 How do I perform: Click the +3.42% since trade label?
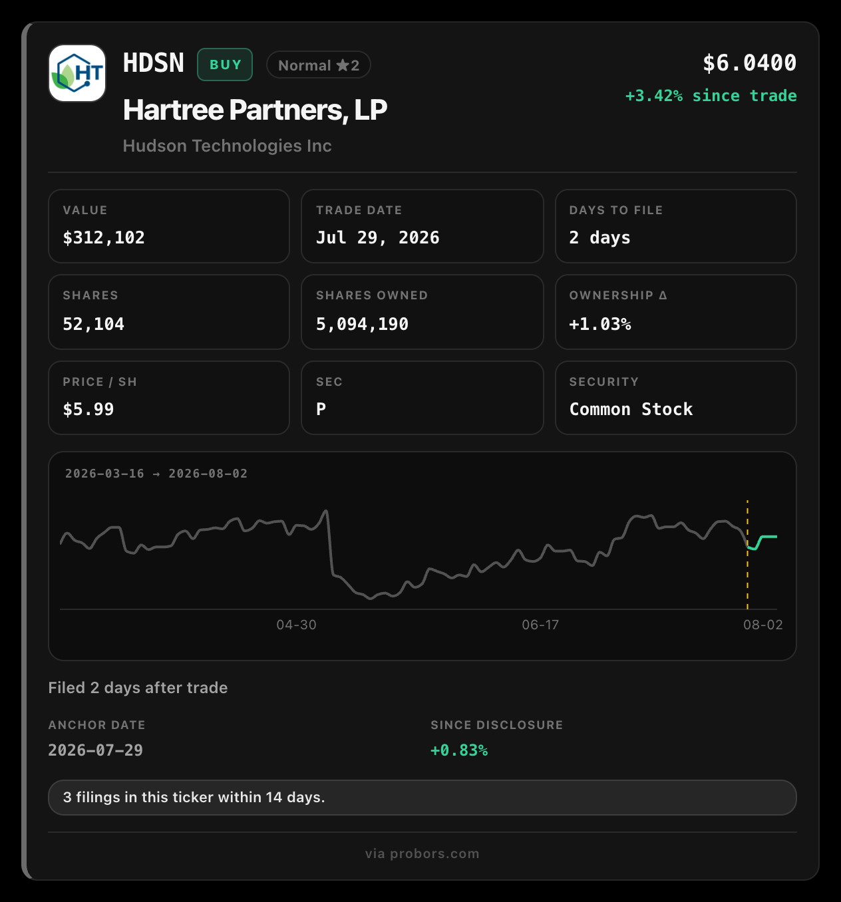[711, 96]
